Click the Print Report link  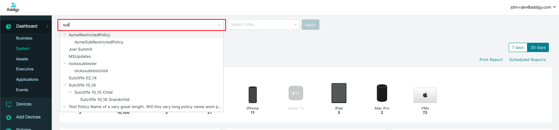click(491, 60)
